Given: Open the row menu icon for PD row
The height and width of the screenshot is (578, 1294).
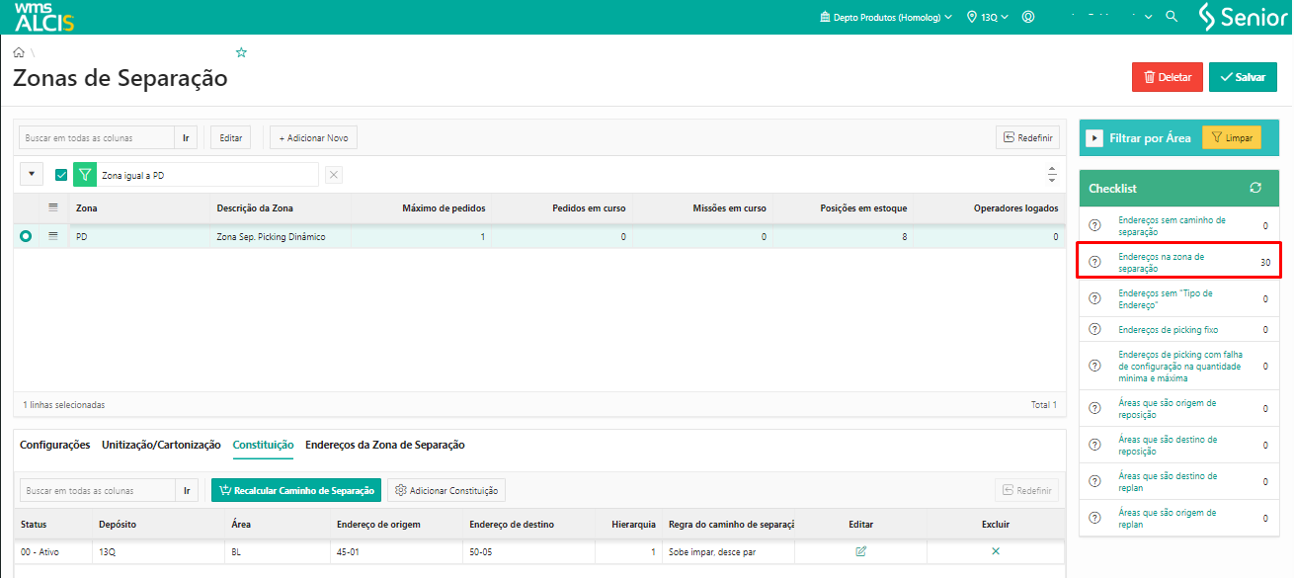Looking at the screenshot, I should [x=53, y=236].
